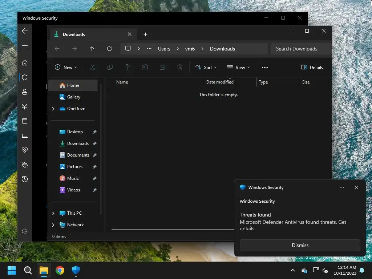
Task: Open Music in navigation pane
Action: (x=73, y=178)
